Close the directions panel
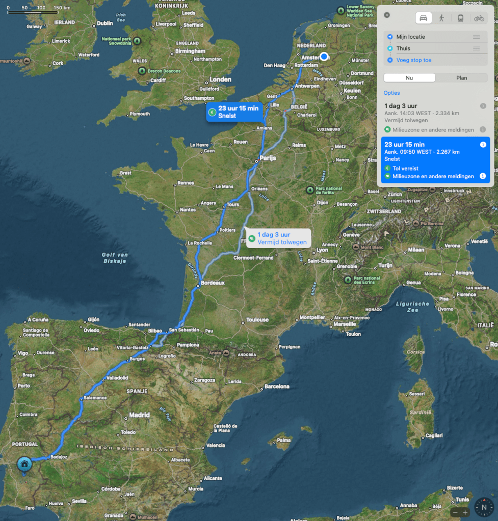This screenshot has width=498, height=521. click(387, 15)
